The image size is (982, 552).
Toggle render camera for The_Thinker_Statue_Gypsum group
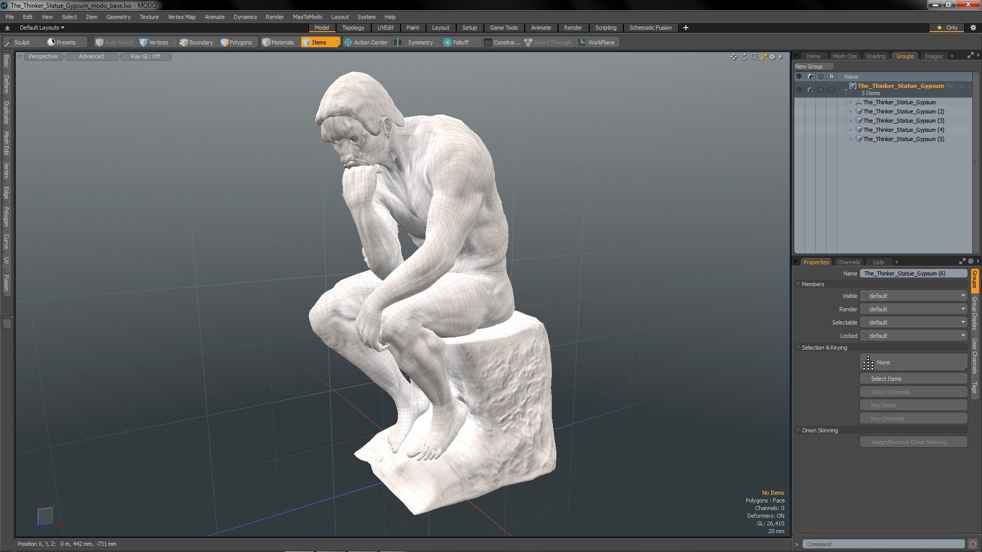(x=810, y=89)
